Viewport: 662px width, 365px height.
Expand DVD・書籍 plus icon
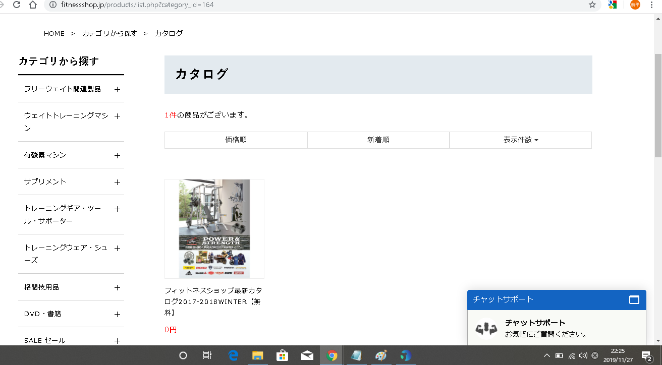point(117,314)
